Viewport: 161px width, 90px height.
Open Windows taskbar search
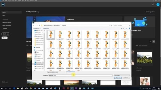(6, 88)
